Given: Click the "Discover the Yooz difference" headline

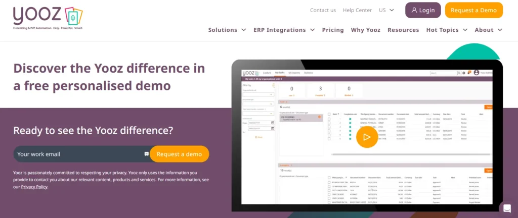Looking at the screenshot, I should (x=109, y=77).
